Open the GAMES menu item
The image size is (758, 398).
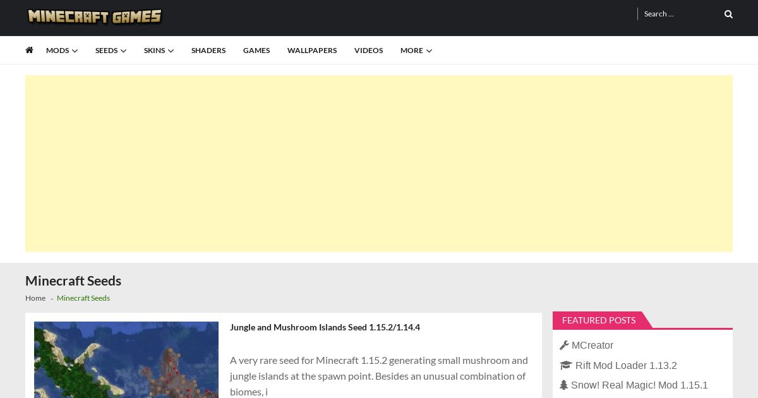[x=256, y=51]
